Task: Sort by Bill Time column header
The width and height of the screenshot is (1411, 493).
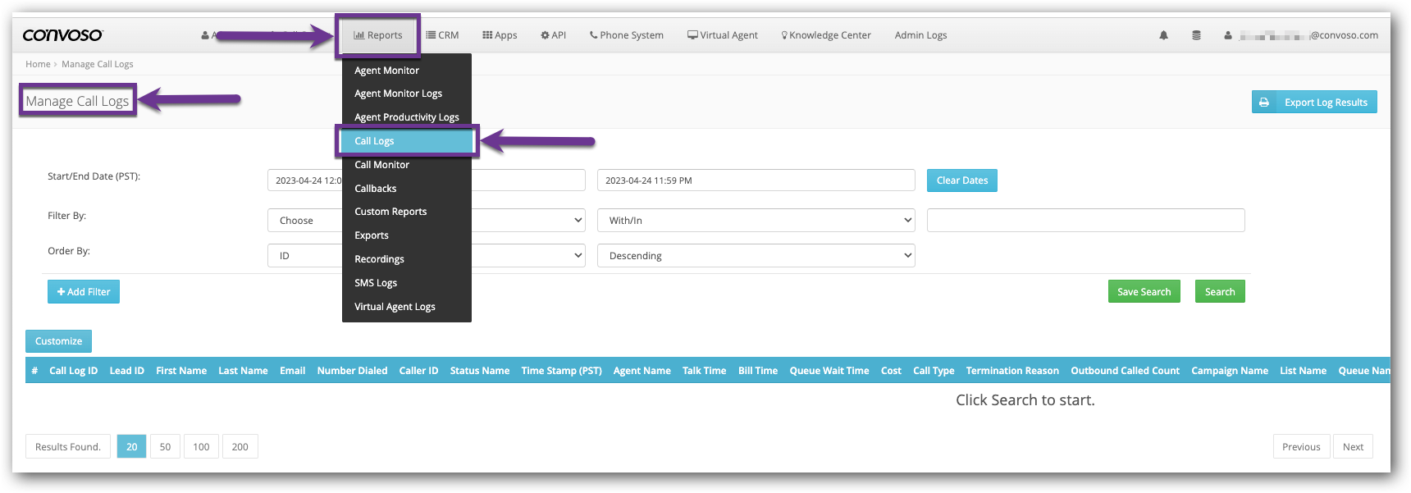Action: pos(758,371)
